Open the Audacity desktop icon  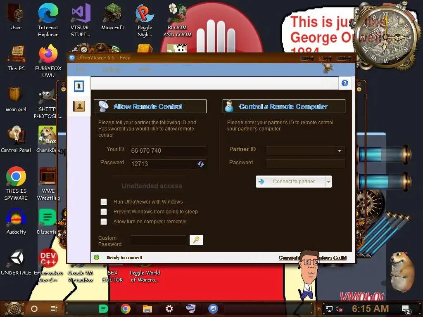pos(16,221)
